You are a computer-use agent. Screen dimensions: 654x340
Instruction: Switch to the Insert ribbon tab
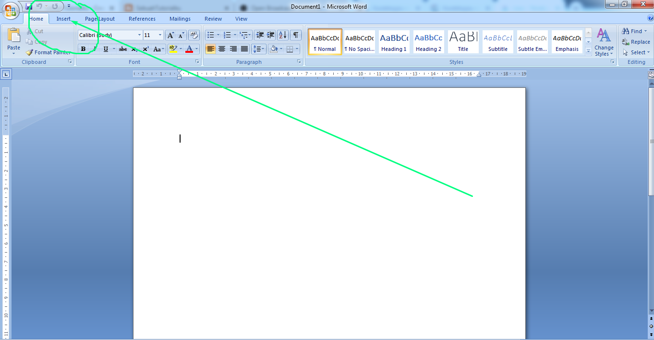point(64,18)
